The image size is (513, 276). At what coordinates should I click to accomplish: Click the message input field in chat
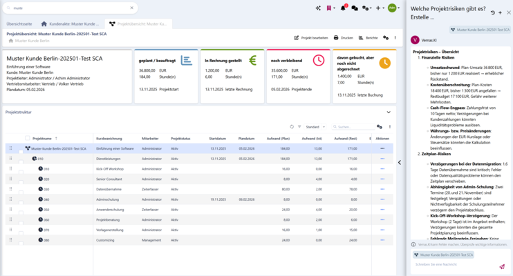pyautogui.click(x=455, y=264)
